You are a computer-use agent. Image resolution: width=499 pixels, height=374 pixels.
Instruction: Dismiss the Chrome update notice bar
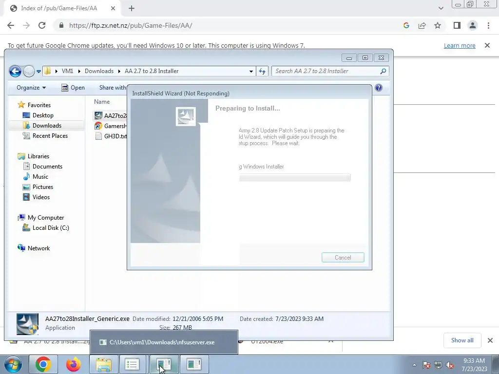487,45
